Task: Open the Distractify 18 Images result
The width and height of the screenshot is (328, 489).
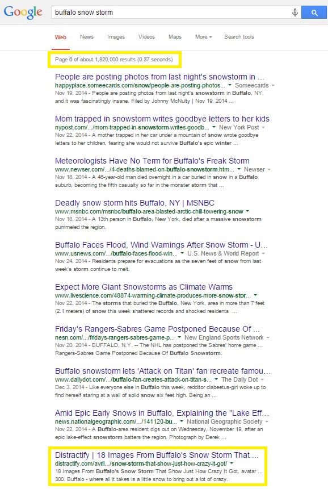Action: point(157,455)
